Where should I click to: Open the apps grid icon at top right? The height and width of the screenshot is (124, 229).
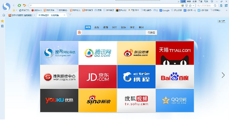click(226, 5)
